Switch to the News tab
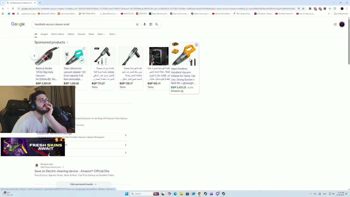350x197 pixels. pyautogui.click(x=91, y=34)
